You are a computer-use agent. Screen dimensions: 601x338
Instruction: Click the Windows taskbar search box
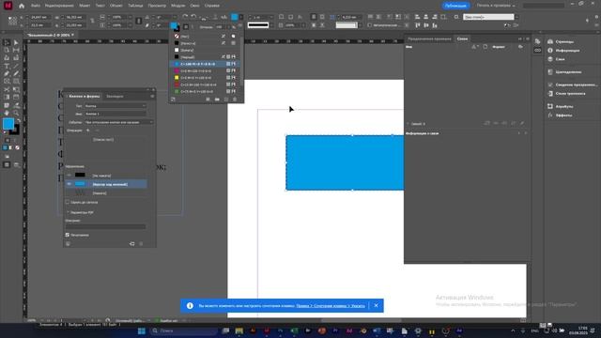coord(183,330)
